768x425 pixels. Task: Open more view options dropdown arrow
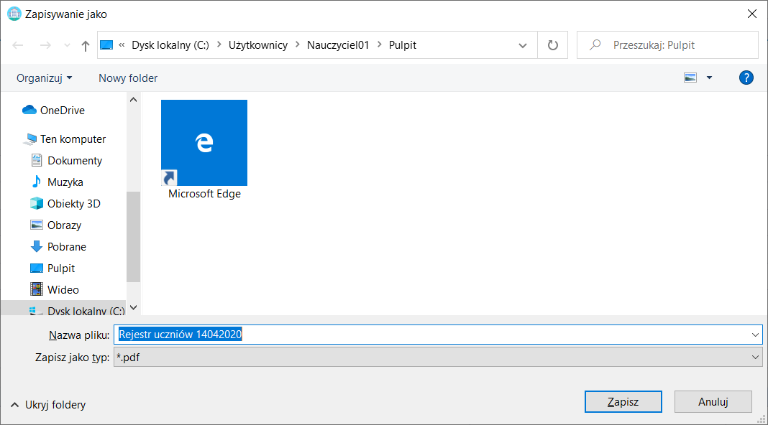[709, 78]
